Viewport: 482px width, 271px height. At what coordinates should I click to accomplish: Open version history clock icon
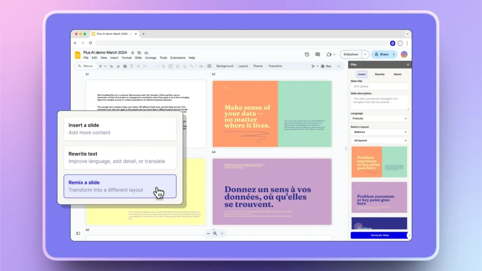pos(307,55)
